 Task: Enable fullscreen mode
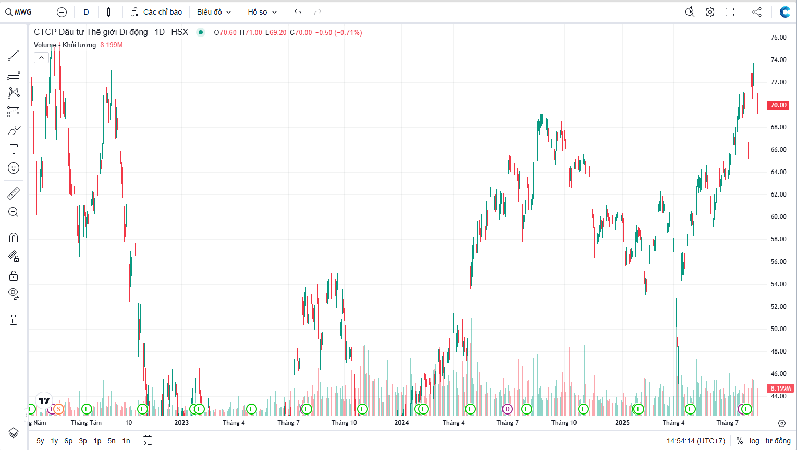pos(730,12)
